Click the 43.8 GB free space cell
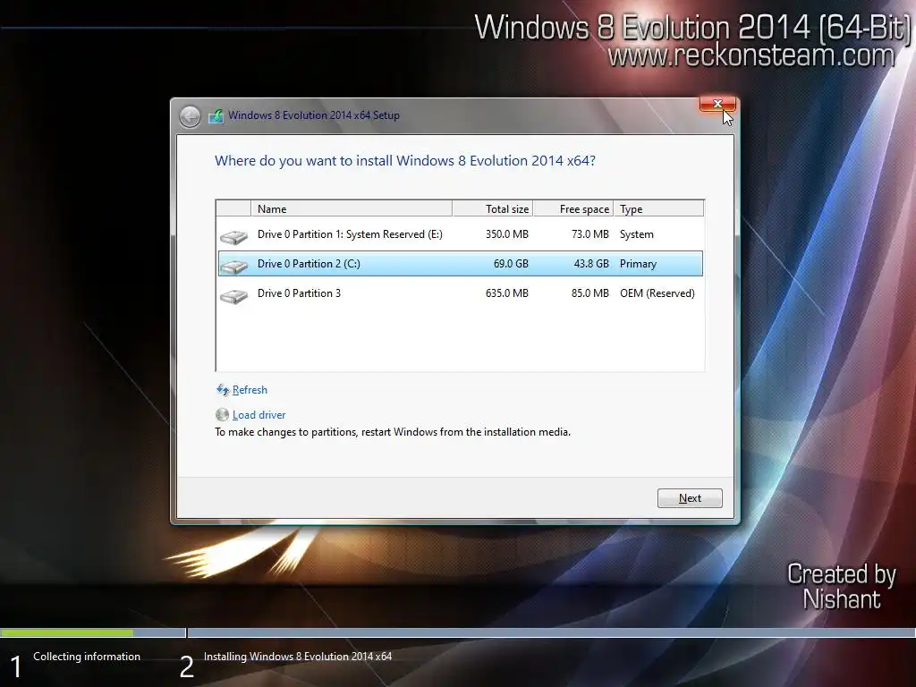Screen dimensions: 916x687 pos(591,264)
